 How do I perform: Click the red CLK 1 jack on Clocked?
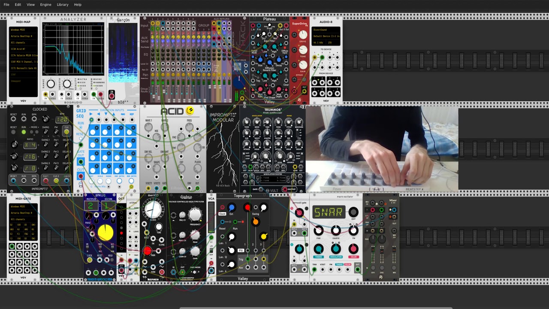pyautogui.click(x=45, y=181)
